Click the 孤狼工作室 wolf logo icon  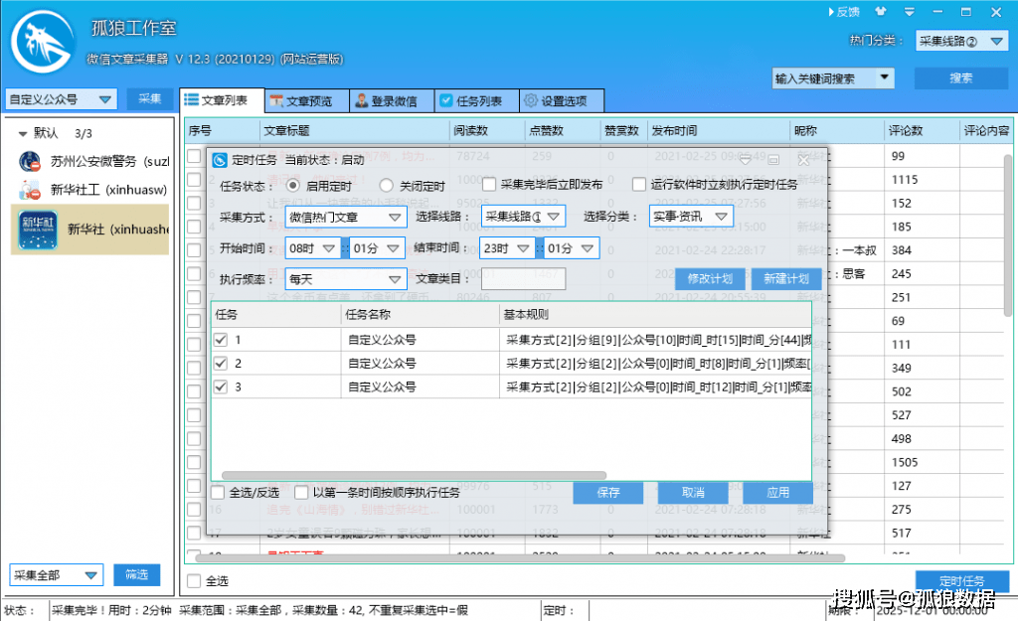[x=42, y=42]
